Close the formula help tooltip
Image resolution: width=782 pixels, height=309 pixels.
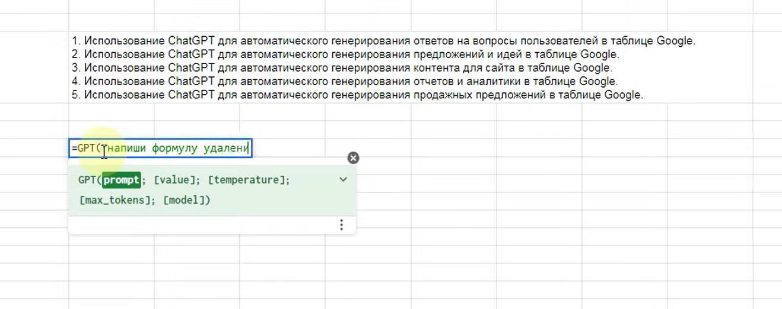(x=353, y=158)
